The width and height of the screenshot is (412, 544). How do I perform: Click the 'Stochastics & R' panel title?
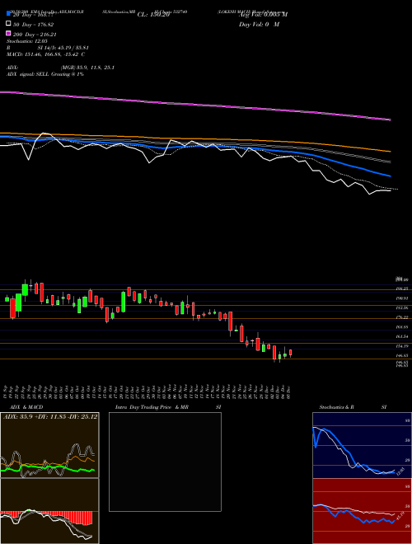point(336,407)
